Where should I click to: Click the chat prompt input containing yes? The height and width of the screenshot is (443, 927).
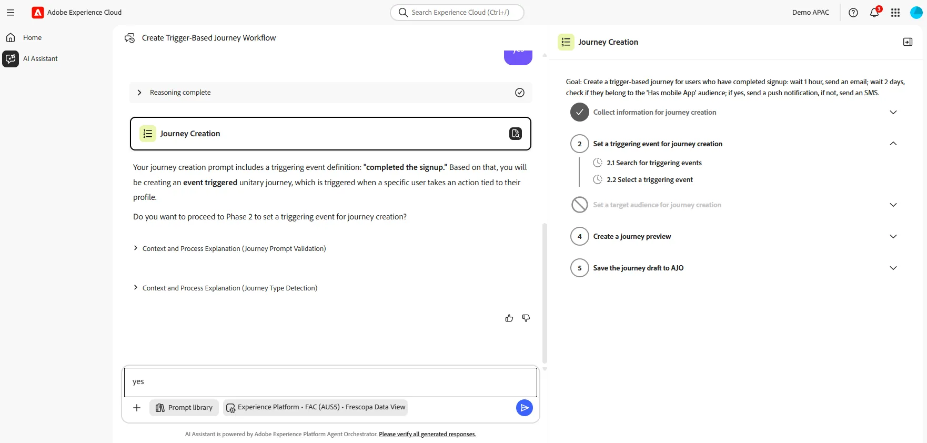[x=330, y=382]
